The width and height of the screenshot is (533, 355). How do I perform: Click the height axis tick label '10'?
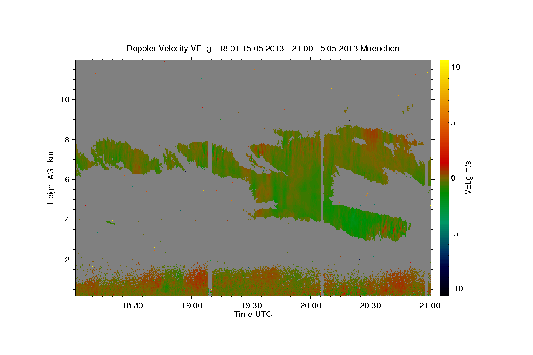tap(65, 99)
